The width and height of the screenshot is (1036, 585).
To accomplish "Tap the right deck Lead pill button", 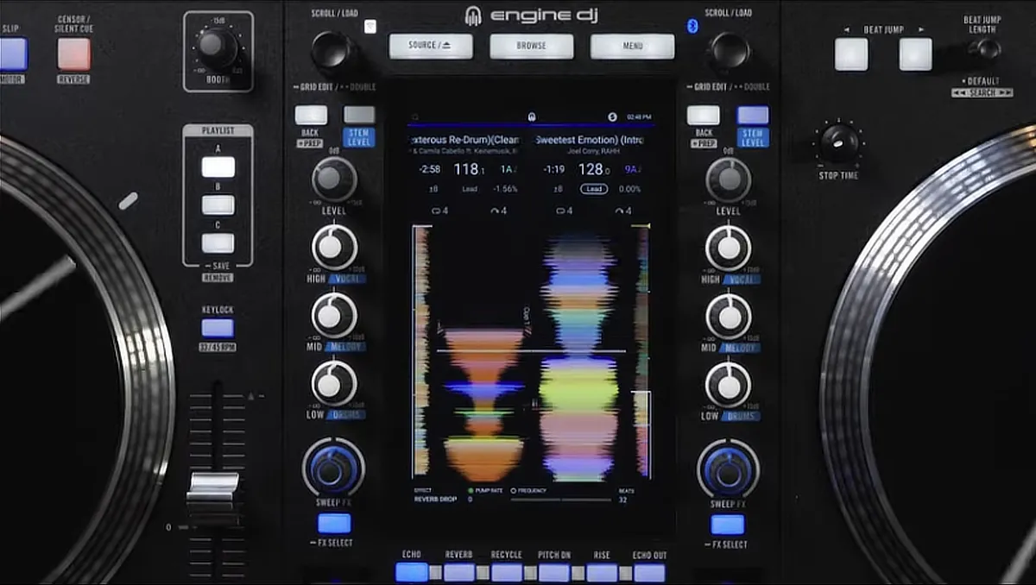I will 593,189.
